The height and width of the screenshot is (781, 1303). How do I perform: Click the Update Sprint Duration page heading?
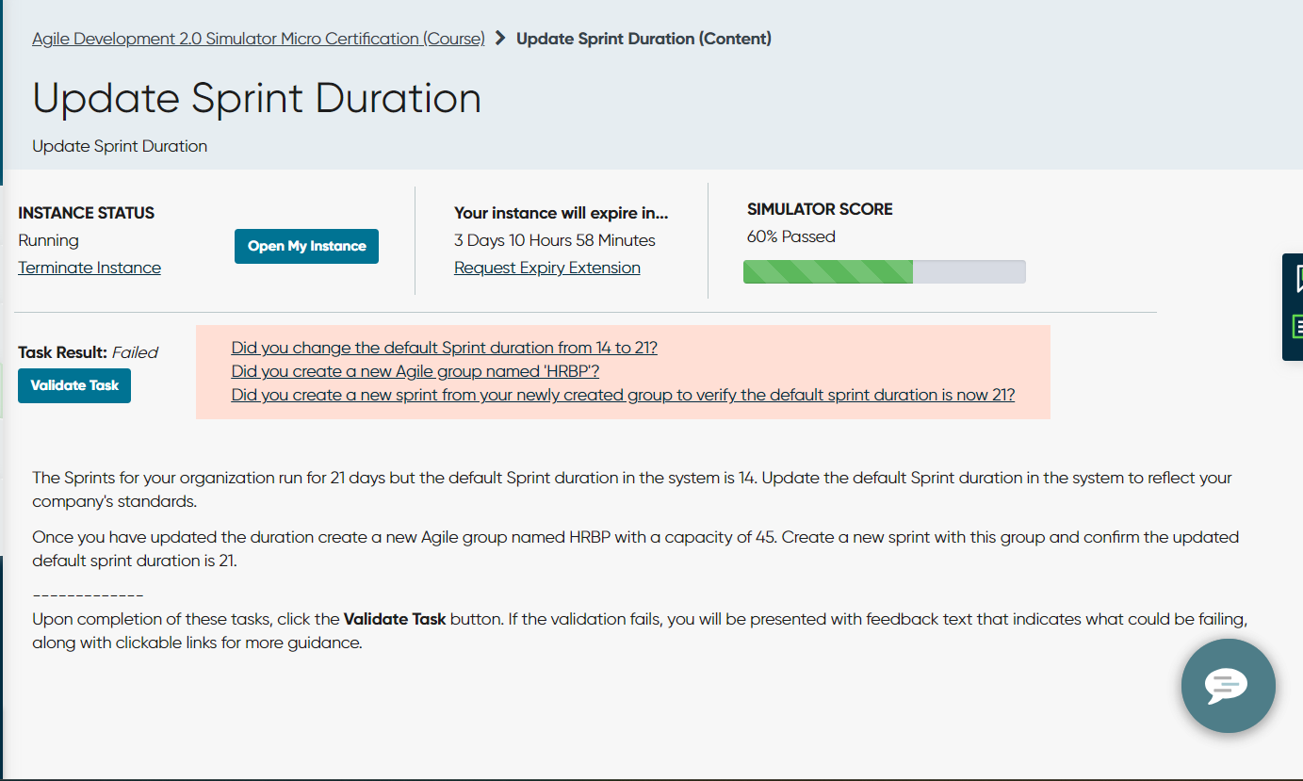coord(256,97)
